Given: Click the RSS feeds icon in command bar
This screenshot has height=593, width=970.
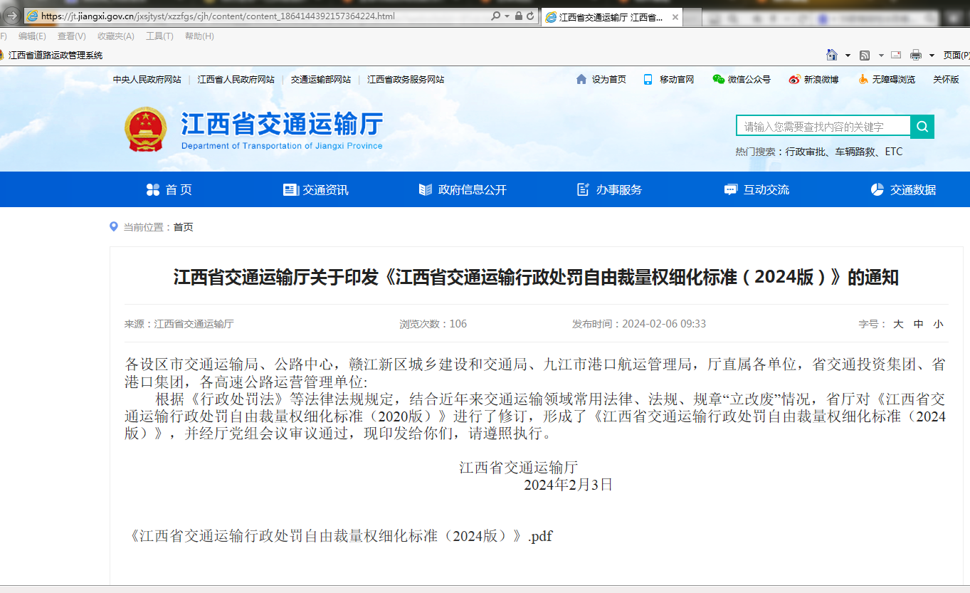Looking at the screenshot, I should coord(865,55).
